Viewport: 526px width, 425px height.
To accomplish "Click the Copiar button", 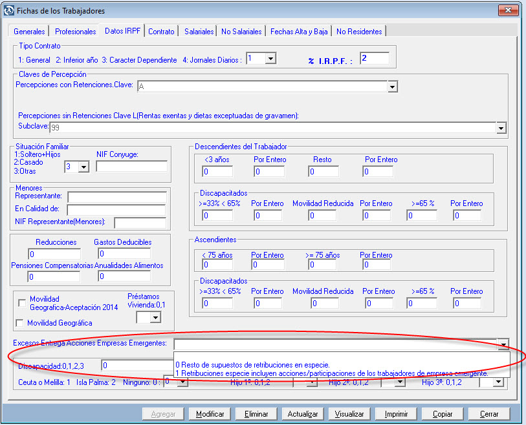I will [x=443, y=414].
